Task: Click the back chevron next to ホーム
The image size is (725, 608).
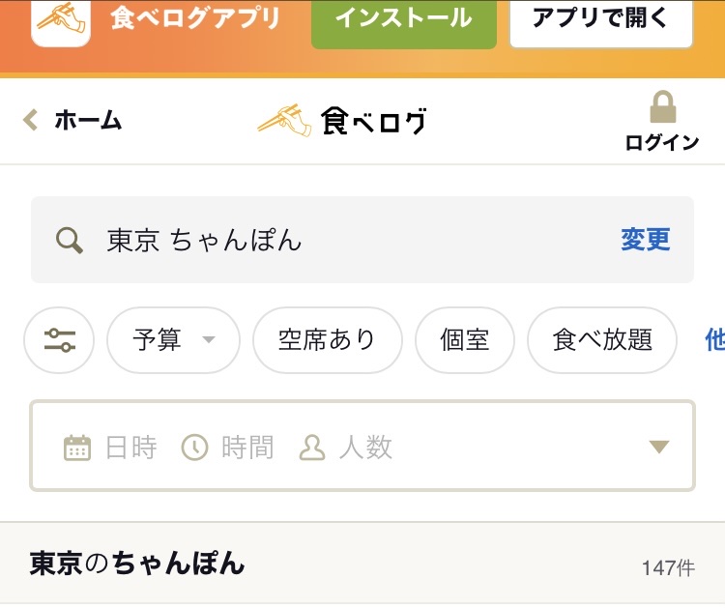Action: pos(31,120)
